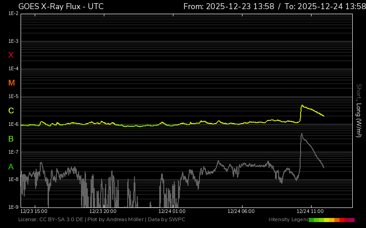Select the 12/24 11:00 time axis label
The height and width of the screenshot is (228, 366).
pyautogui.click(x=310, y=212)
